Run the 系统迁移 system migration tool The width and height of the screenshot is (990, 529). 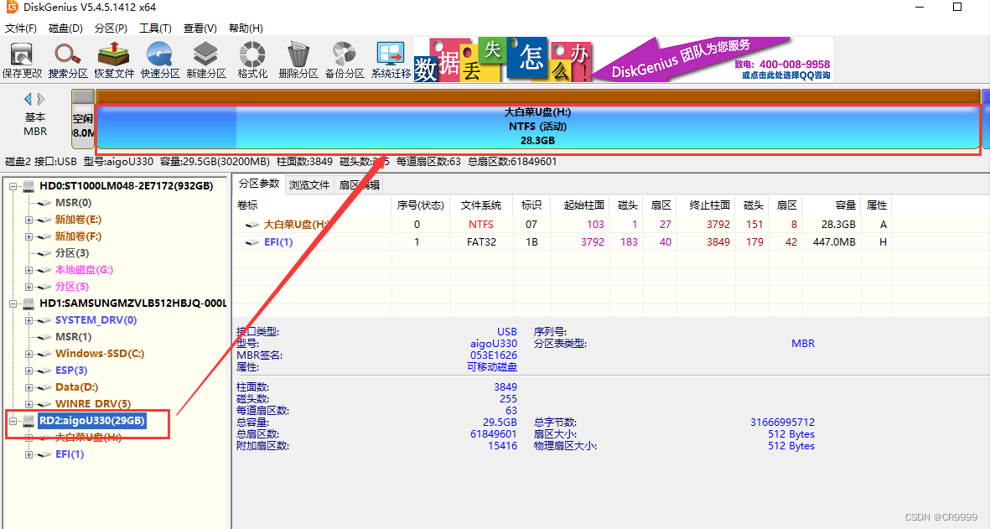coord(391,60)
